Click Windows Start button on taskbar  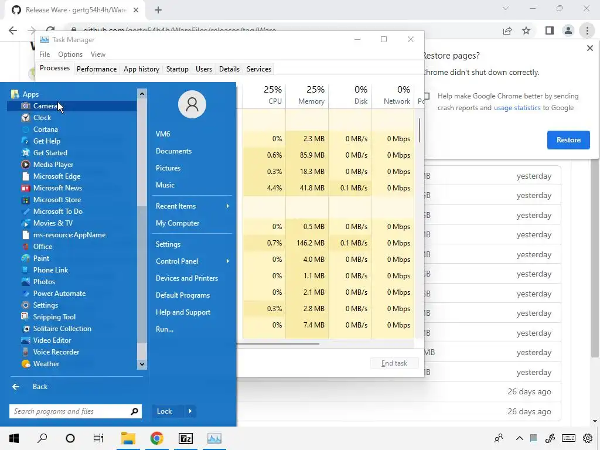coord(14,438)
